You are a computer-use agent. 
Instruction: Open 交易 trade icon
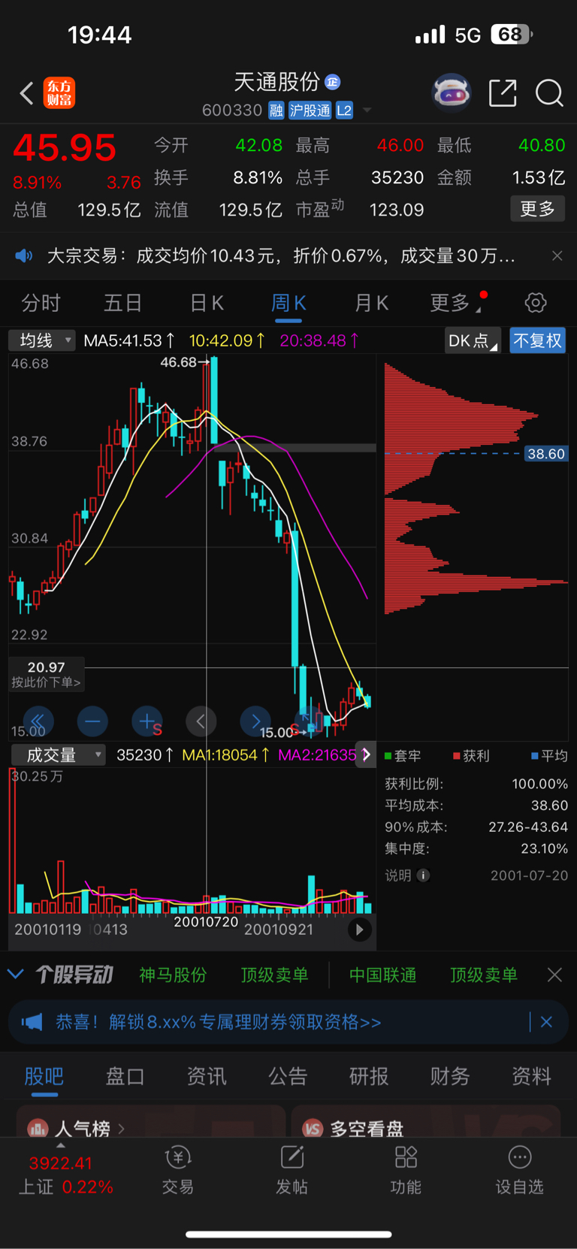pos(178,1170)
